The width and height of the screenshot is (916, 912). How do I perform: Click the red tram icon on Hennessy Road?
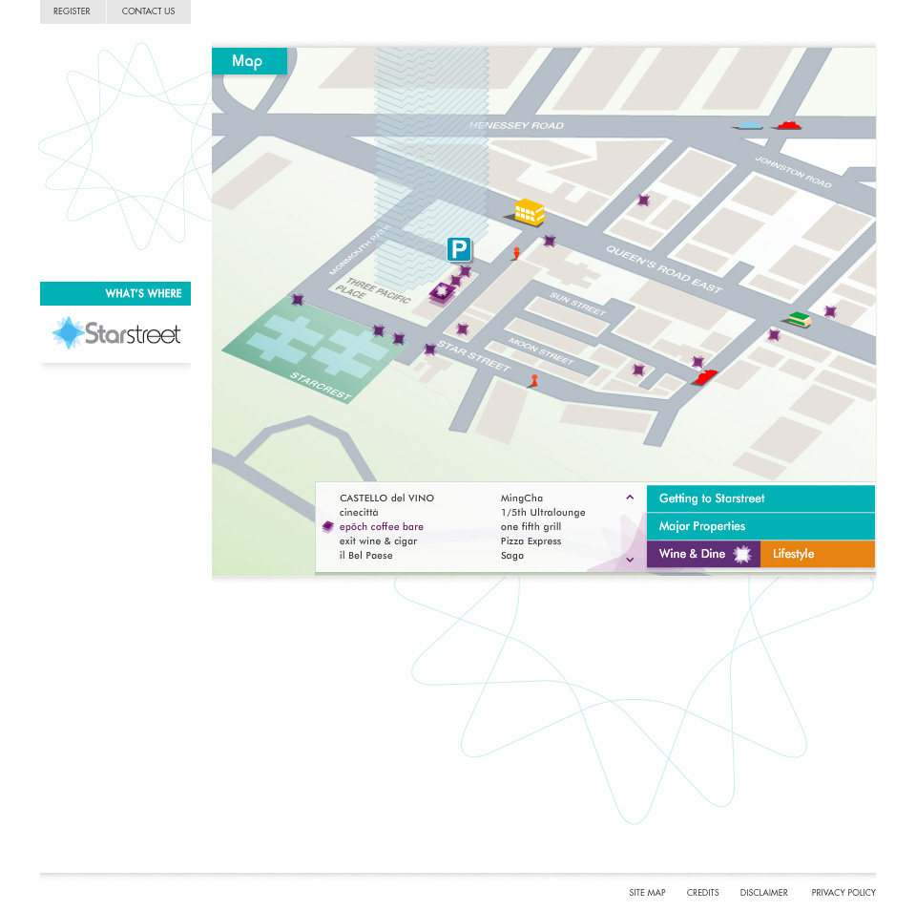point(785,125)
